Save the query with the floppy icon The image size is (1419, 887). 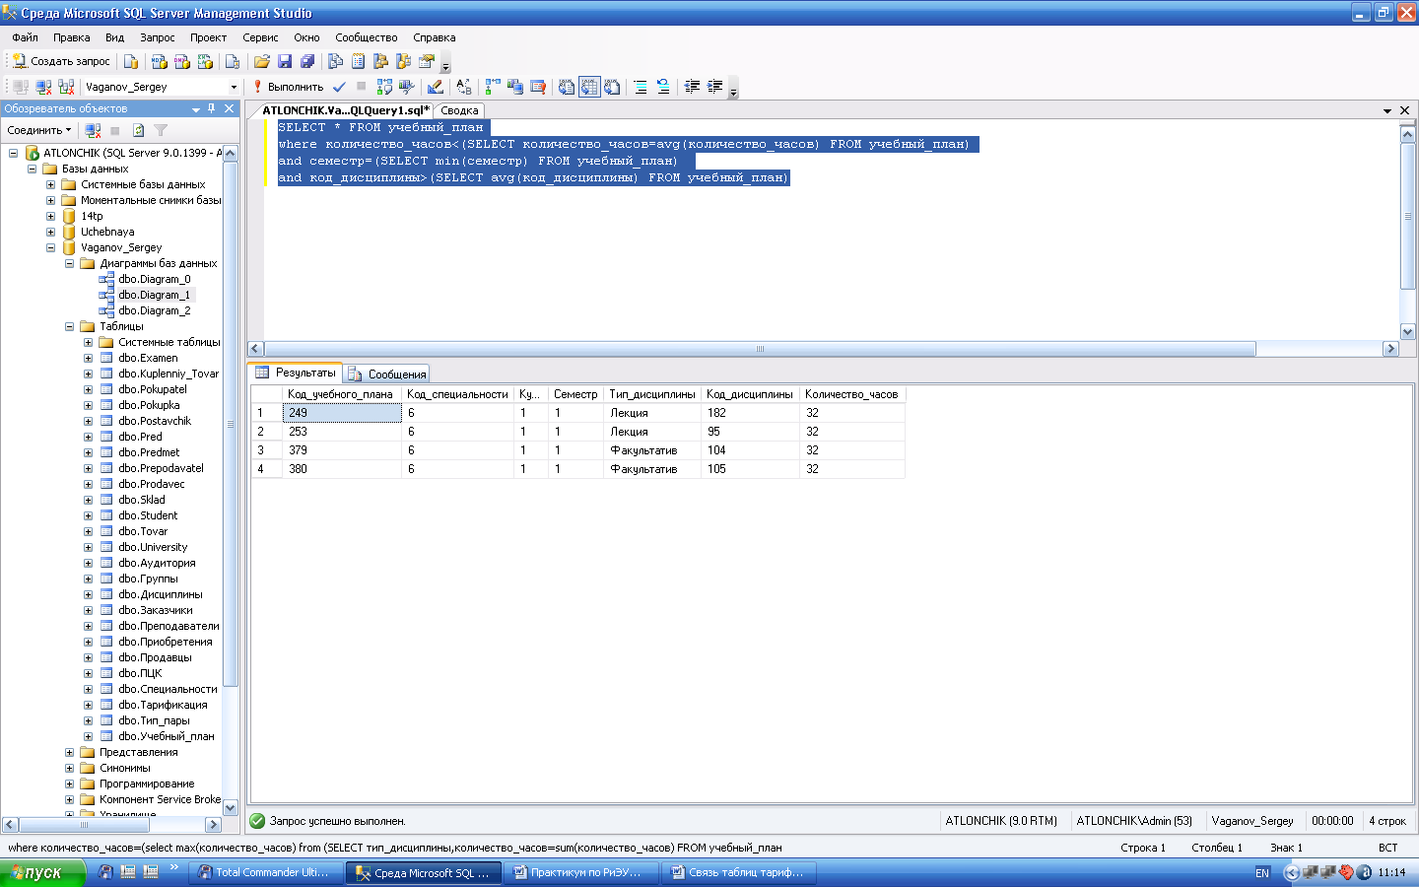click(285, 61)
